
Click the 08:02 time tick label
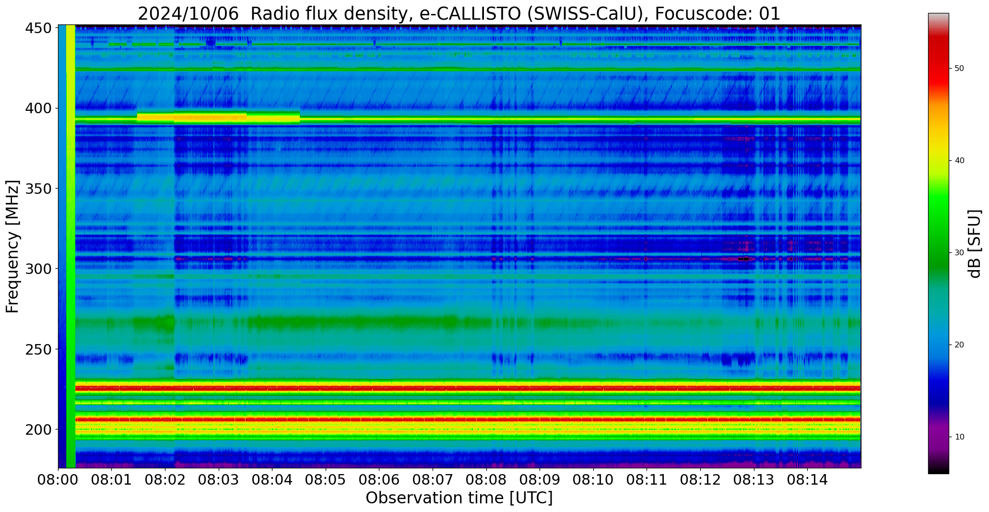(165, 479)
